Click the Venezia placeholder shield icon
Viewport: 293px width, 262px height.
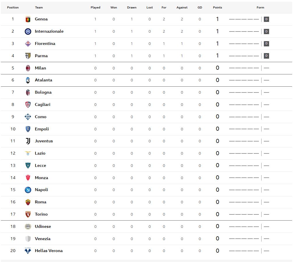coord(28,239)
